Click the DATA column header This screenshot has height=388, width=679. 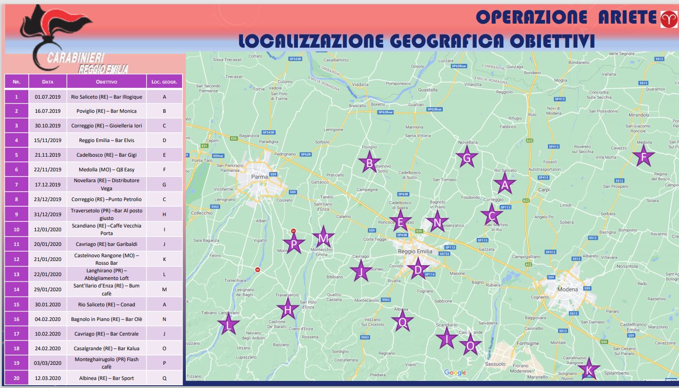coord(48,82)
